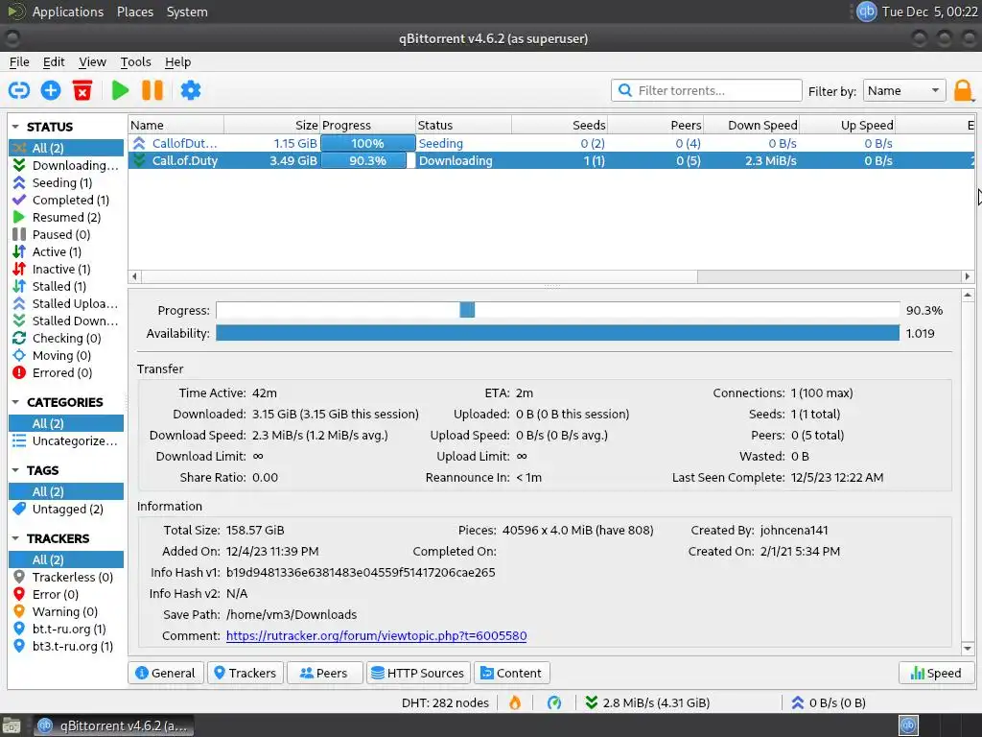Select the Active (1) status filter
This screenshot has height=737, width=982.
point(66,251)
